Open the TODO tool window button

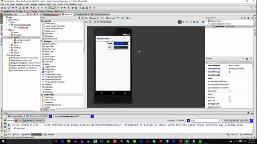pos(16,134)
